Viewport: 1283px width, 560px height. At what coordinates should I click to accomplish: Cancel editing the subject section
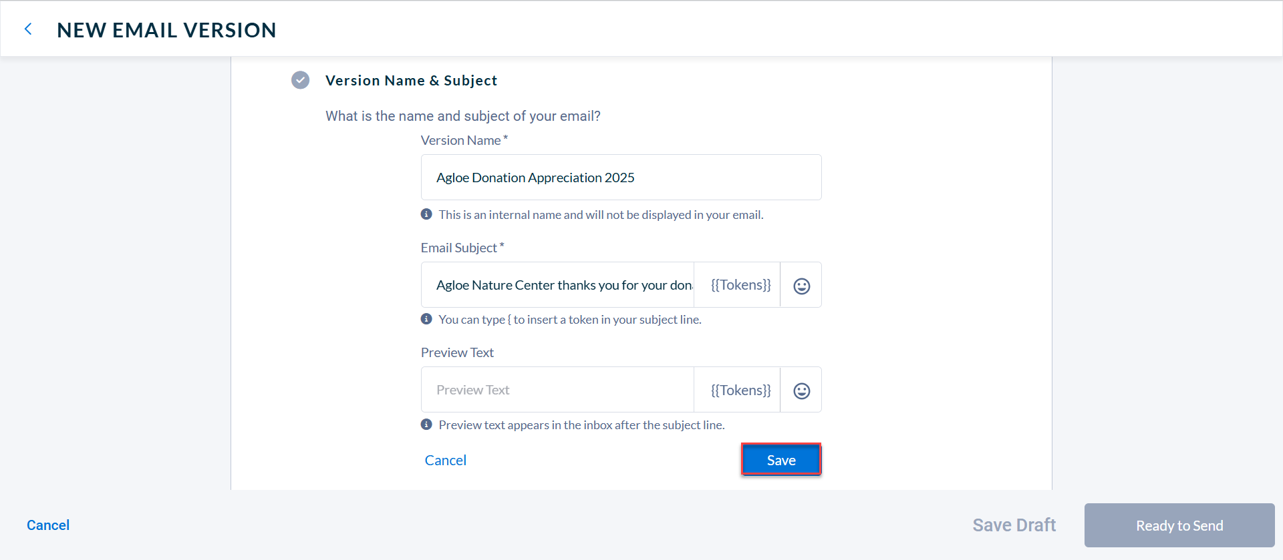(x=446, y=461)
